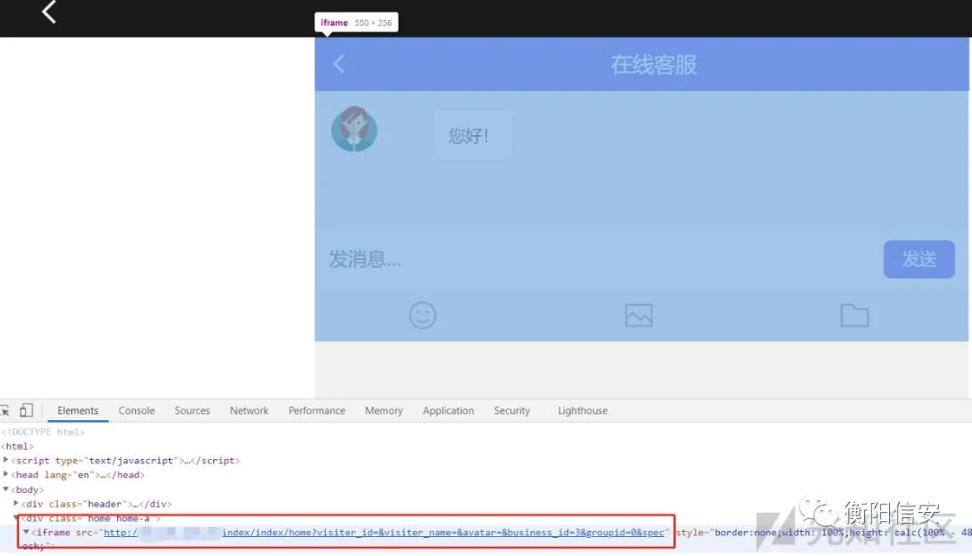The width and height of the screenshot is (972, 556).
Task: Click the 您好! chat message bubble
Action: (x=472, y=135)
